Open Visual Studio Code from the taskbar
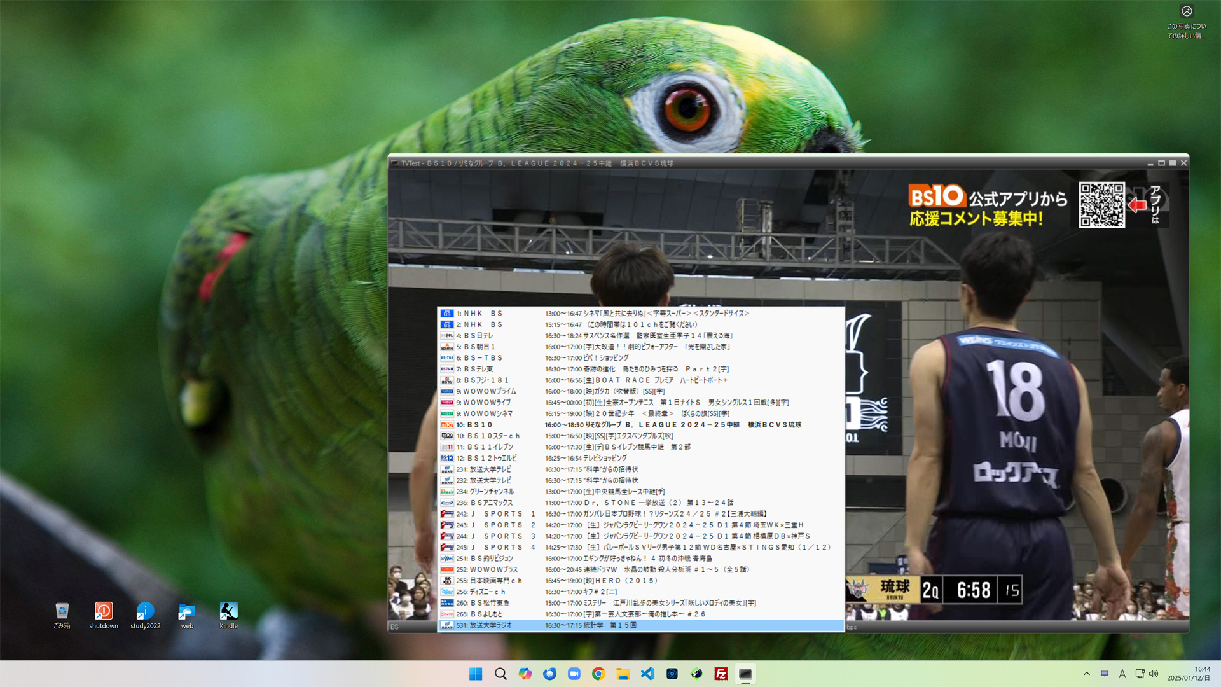The width and height of the screenshot is (1221, 687). pos(647,674)
